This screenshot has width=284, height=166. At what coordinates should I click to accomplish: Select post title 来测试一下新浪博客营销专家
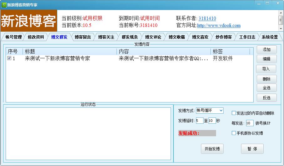click(57, 58)
